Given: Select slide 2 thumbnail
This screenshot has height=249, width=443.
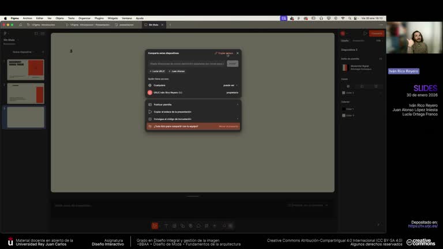Looking at the screenshot, I should (x=26, y=93).
